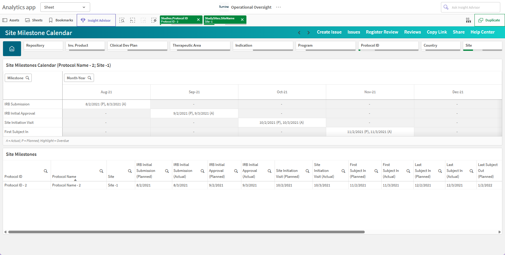Image resolution: width=505 pixels, height=255 pixels.
Task: Open Bookmarks
Action: pos(61,20)
